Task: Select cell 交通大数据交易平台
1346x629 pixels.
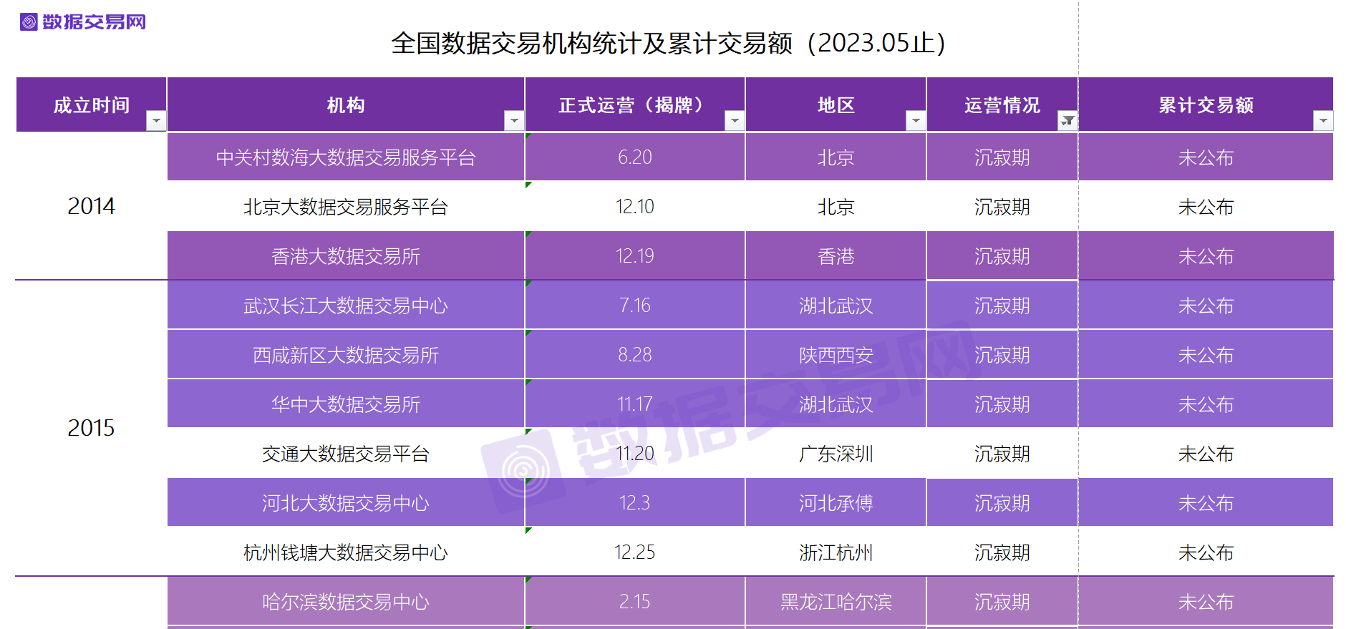Action: (346, 454)
